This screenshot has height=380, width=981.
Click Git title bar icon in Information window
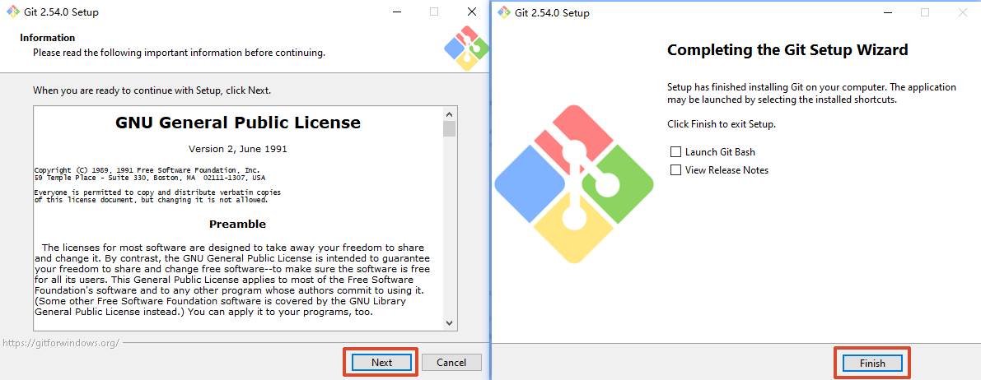point(12,12)
